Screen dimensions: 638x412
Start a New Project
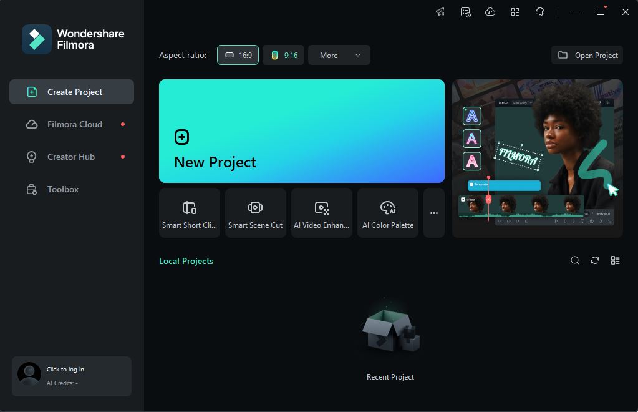click(301, 131)
